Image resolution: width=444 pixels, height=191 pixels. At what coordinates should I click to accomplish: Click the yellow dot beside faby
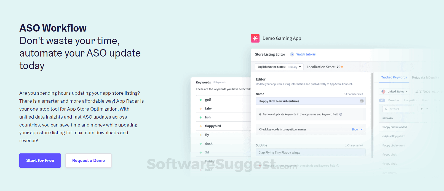[200, 109]
